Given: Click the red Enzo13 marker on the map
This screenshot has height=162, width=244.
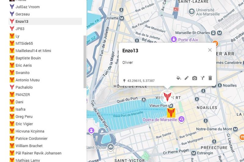Looking at the screenshot, I should pos(167,97).
